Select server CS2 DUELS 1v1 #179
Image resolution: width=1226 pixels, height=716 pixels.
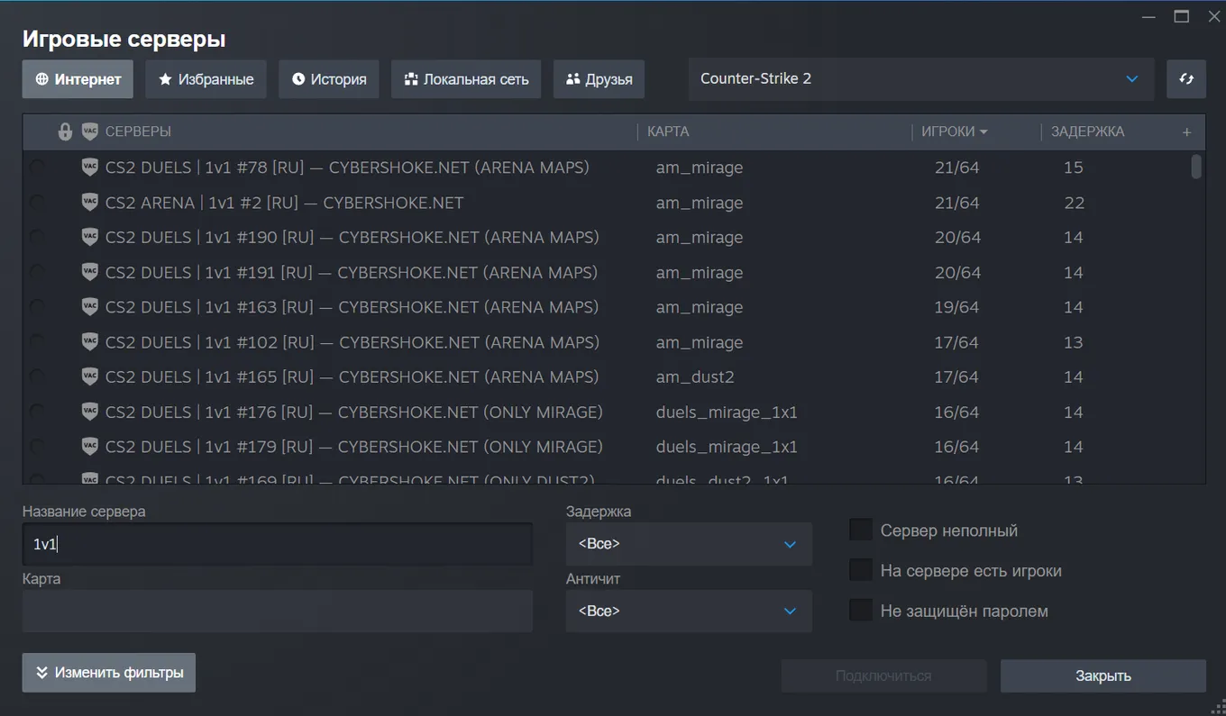pos(613,446)
